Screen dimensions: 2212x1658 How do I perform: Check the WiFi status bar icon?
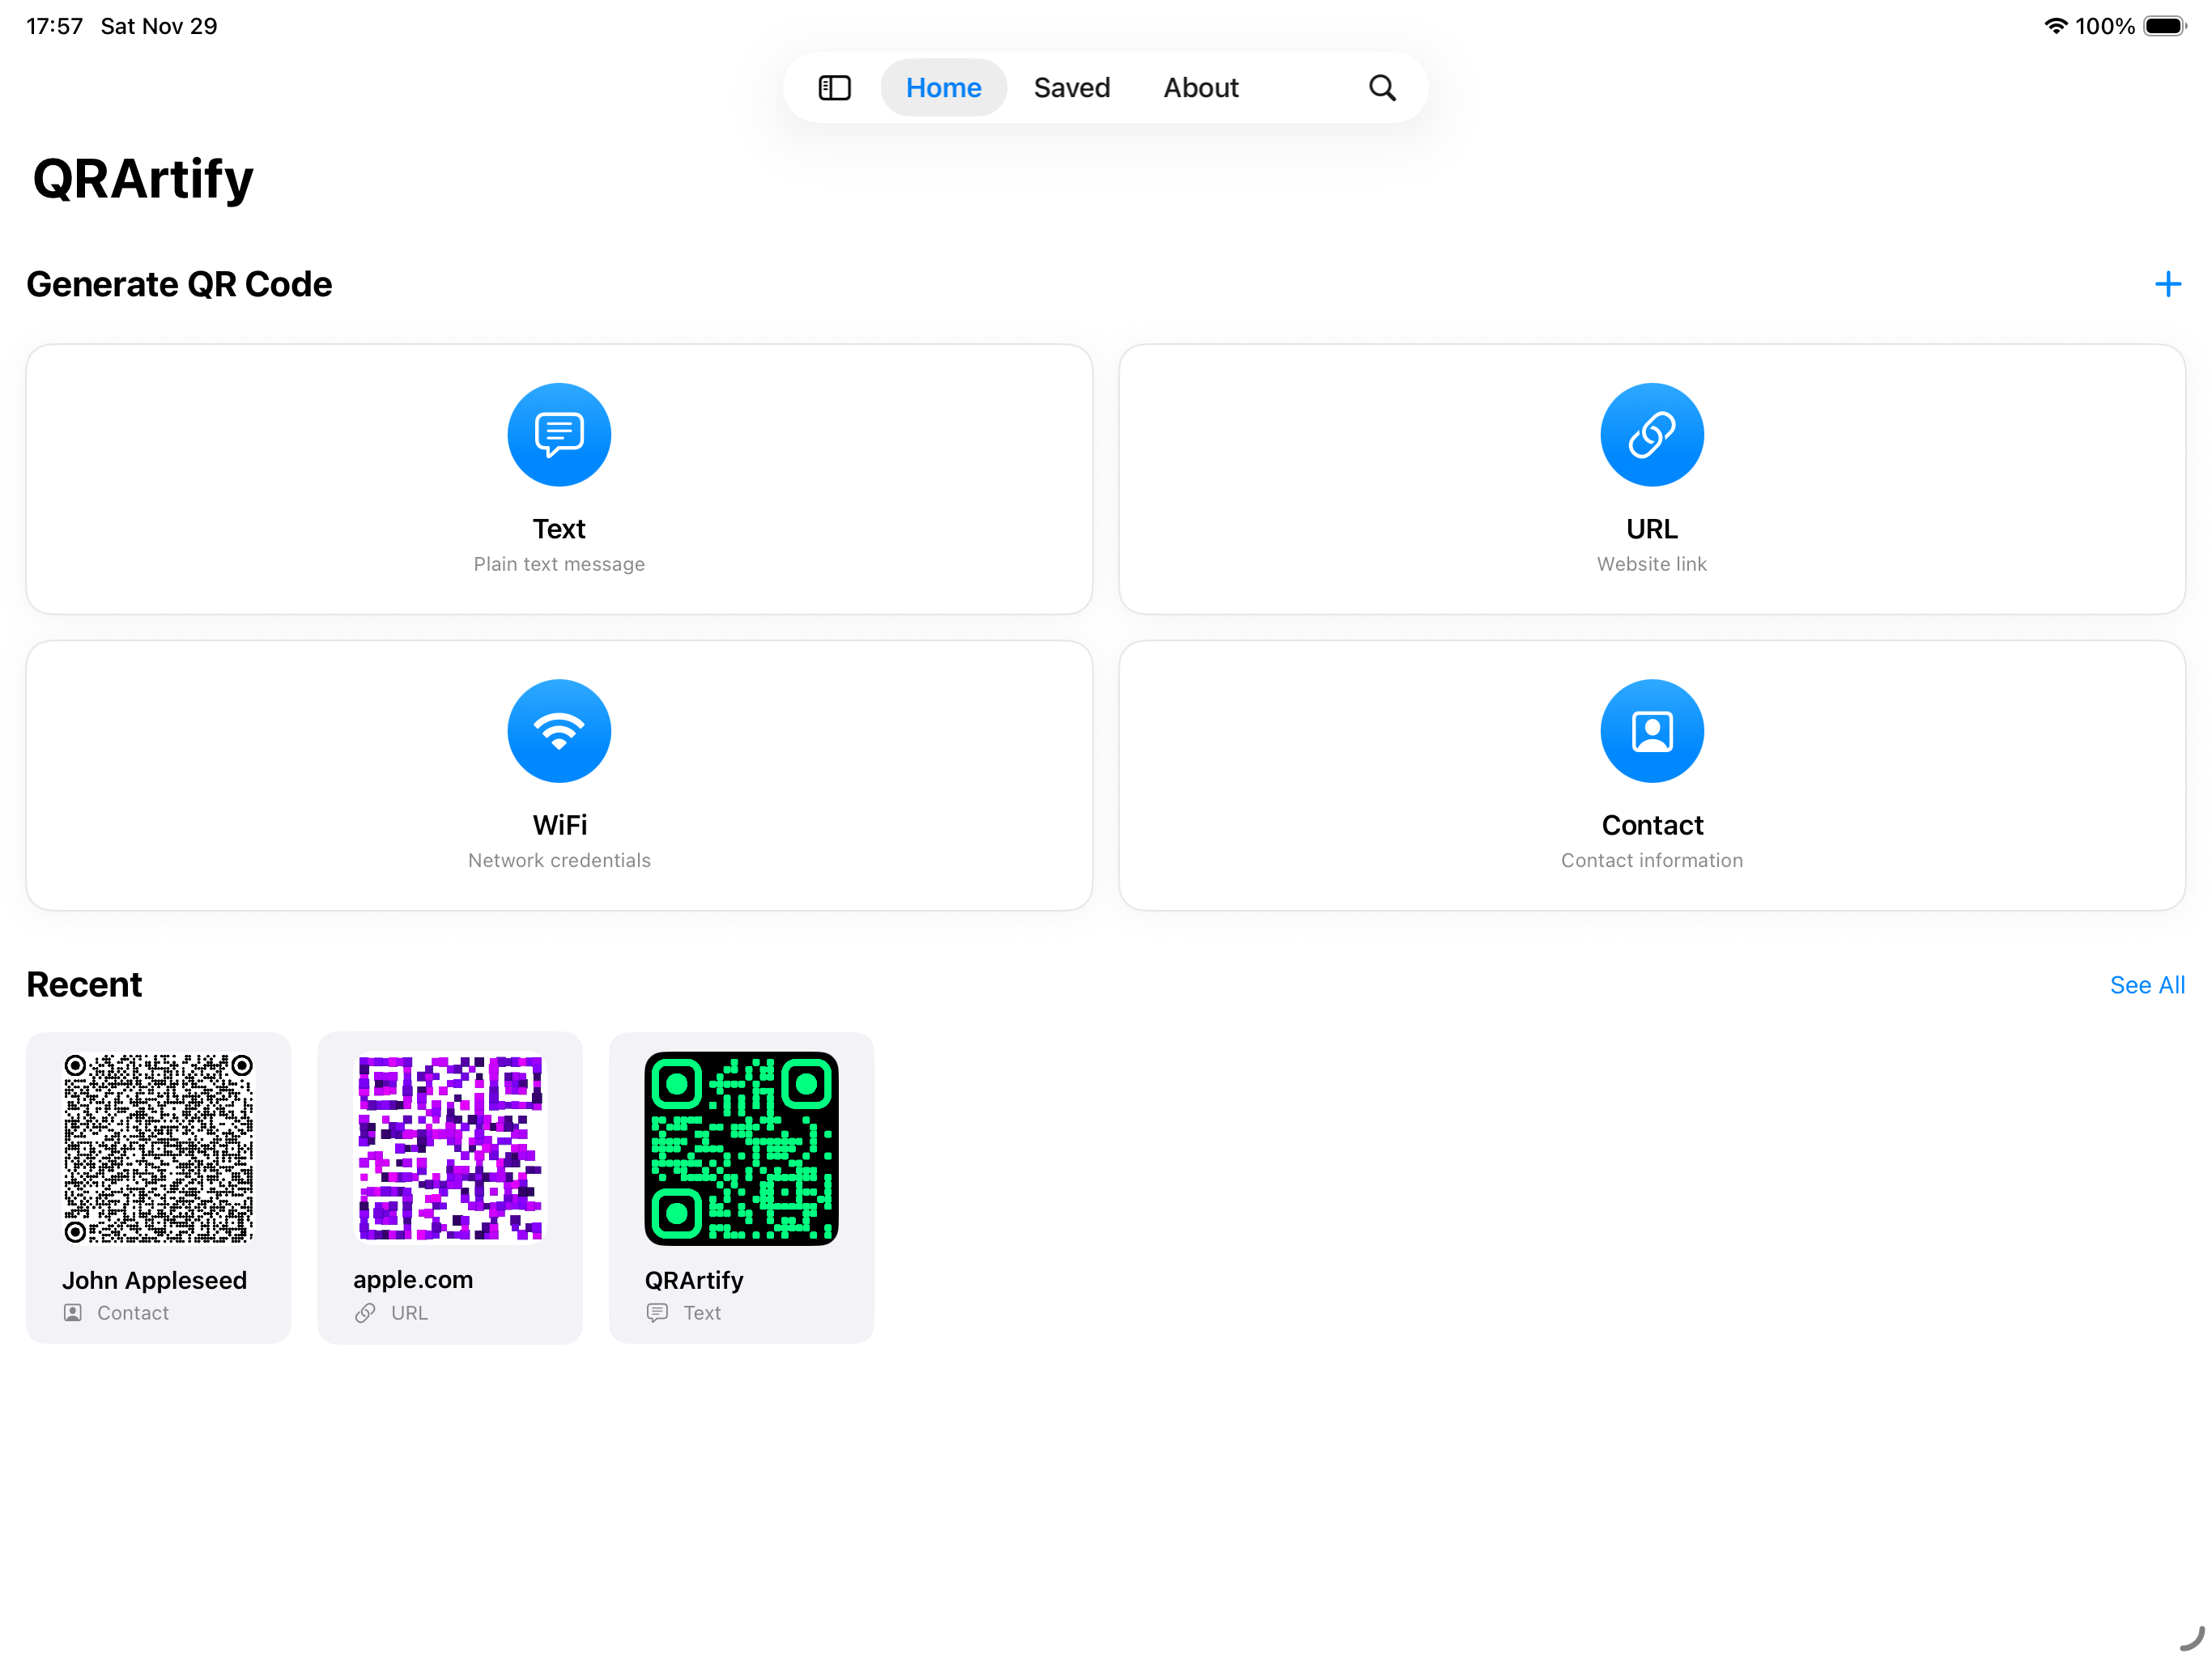pyautogui.click(x=2055, y=26)
